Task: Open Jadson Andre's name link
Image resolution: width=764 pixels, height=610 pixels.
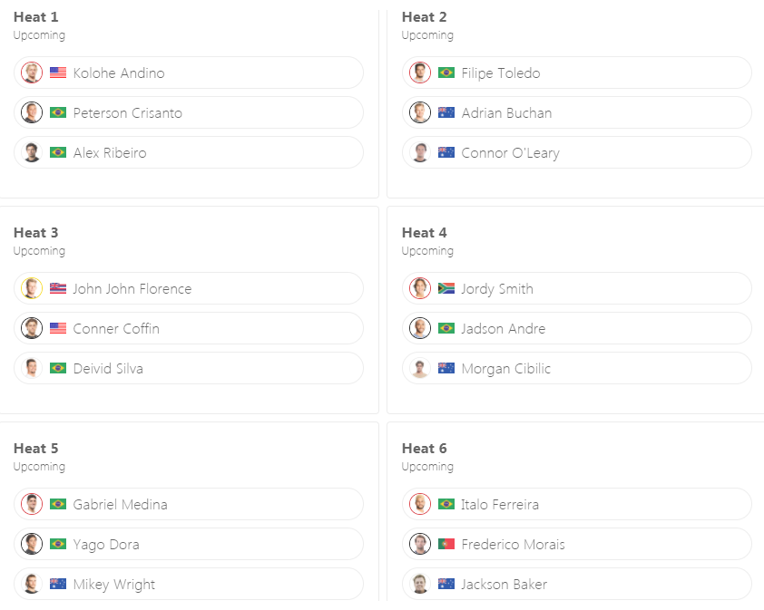Action: 504,329
